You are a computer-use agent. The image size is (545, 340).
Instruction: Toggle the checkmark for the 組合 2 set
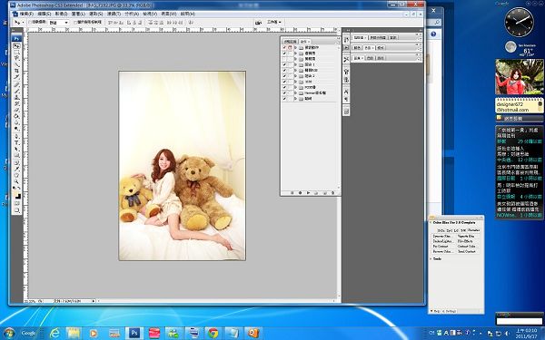pyautogui.click(x=284, y=76)
